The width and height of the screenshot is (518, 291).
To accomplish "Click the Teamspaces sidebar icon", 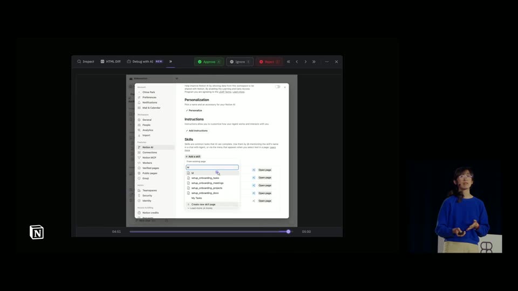I will (x=139, y=190).
